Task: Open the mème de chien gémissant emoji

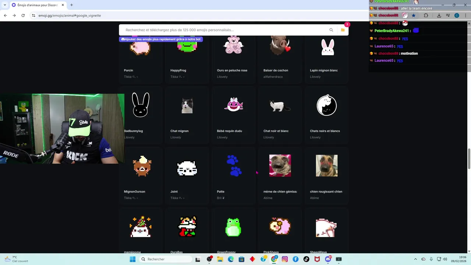Action: point(280,166)
